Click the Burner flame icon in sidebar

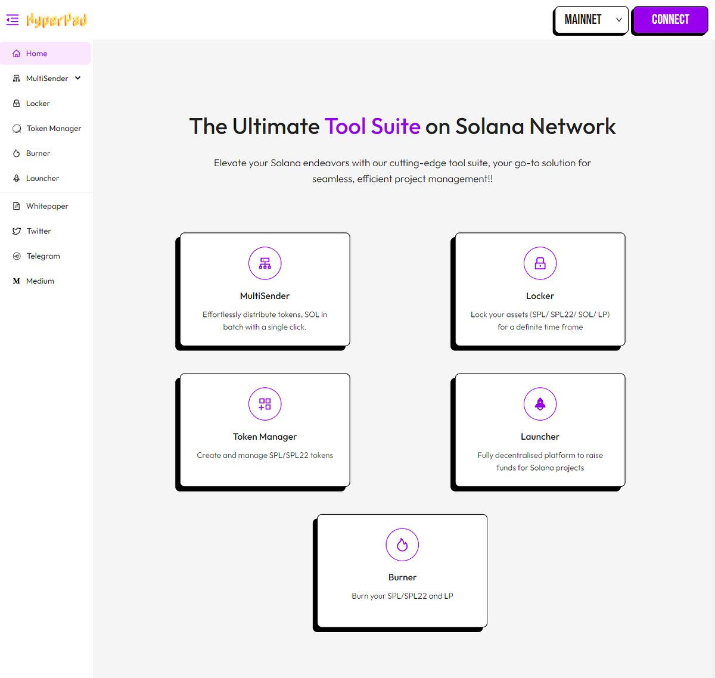(x=17, y=154)
